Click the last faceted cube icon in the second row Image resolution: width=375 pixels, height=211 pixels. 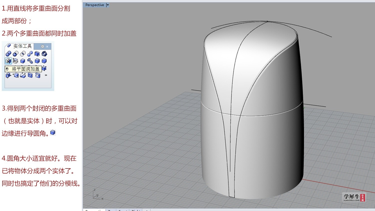click(x=44, y=61)
